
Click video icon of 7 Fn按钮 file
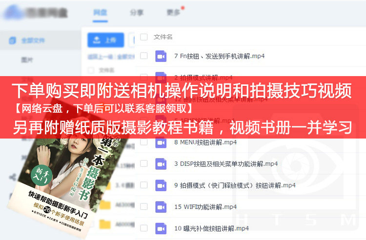[161, 56]
